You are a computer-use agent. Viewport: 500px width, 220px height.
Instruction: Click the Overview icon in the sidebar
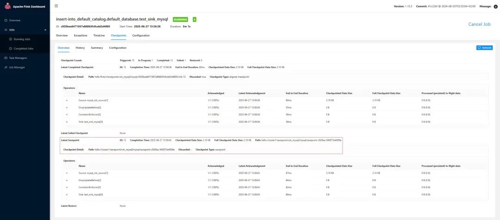tap(6, 20)
